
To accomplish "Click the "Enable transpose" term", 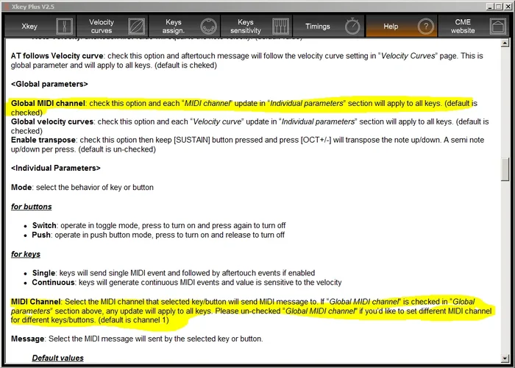I will pos(43,140).
